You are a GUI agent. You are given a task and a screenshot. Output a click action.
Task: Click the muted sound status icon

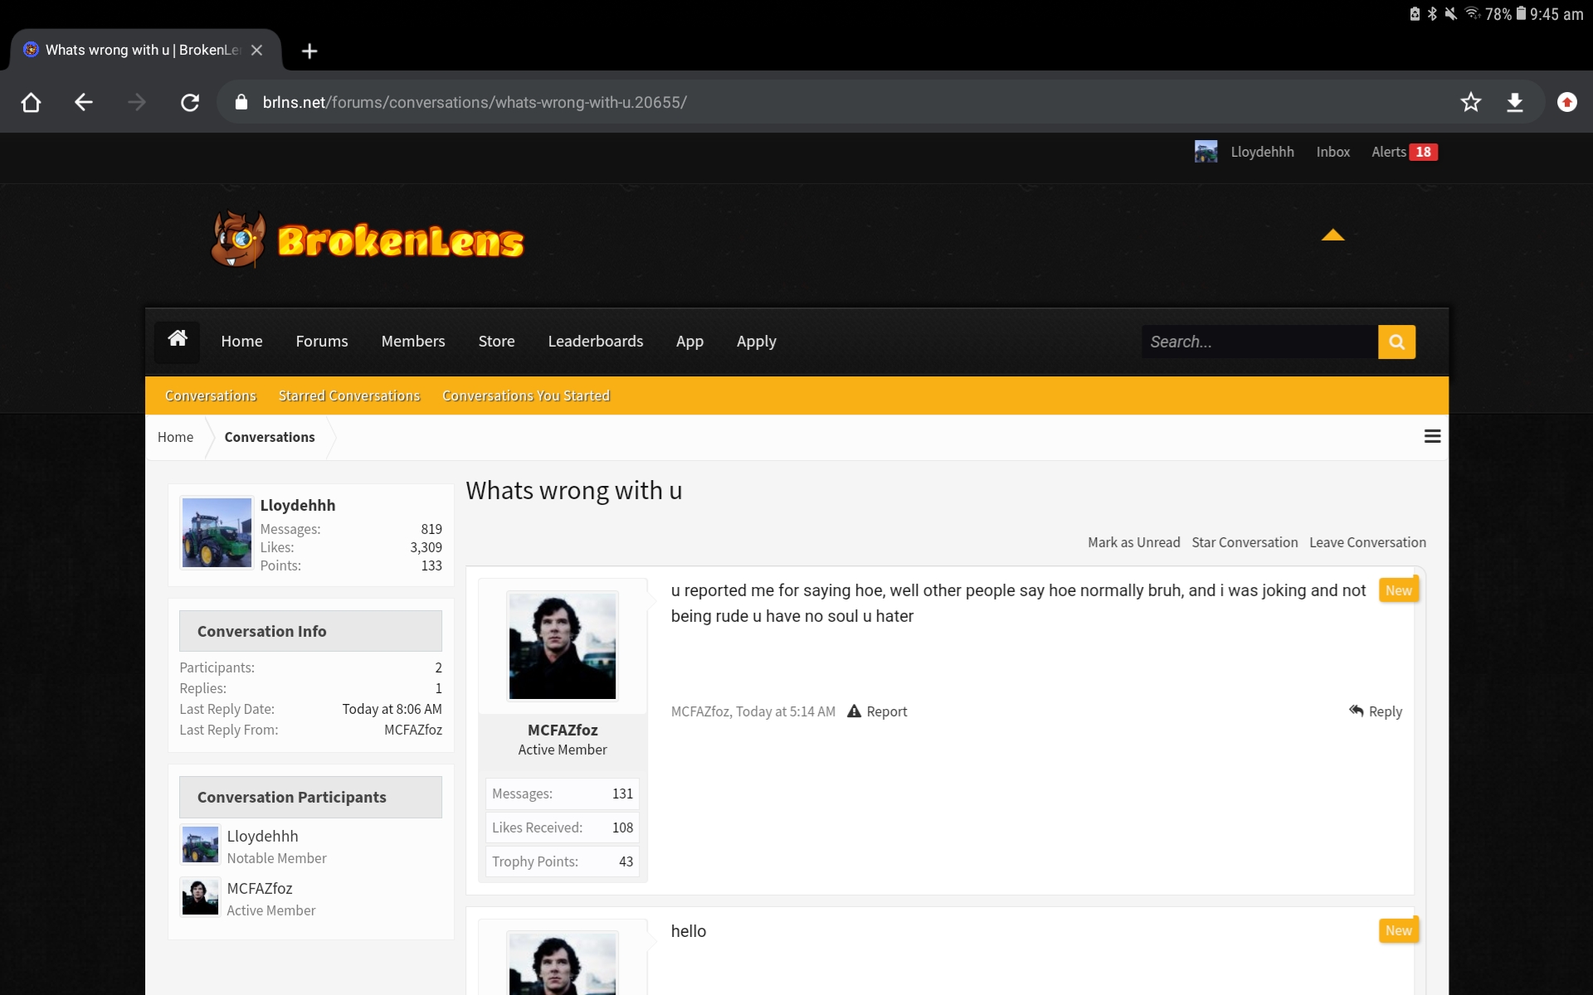[1451, 13]
